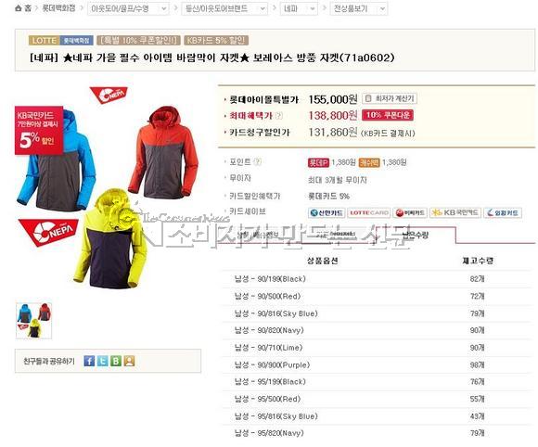538x447 pixels.
Task: Open the help icon next to 최대혜택가
Action: point(279,116)
